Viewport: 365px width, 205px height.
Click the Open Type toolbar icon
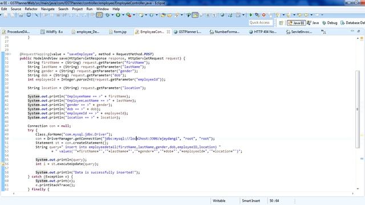click(x=163, y=15)
